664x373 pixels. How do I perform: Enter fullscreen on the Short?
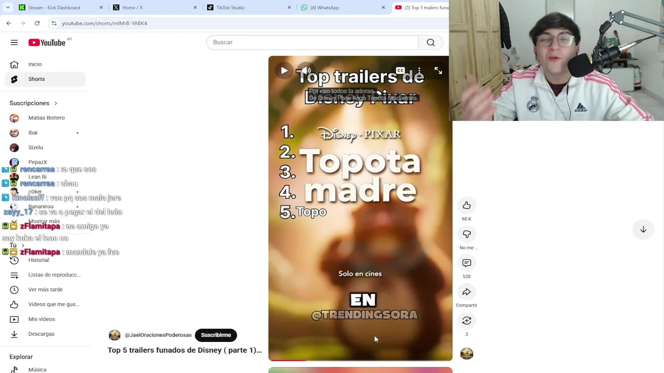[438, 70]
